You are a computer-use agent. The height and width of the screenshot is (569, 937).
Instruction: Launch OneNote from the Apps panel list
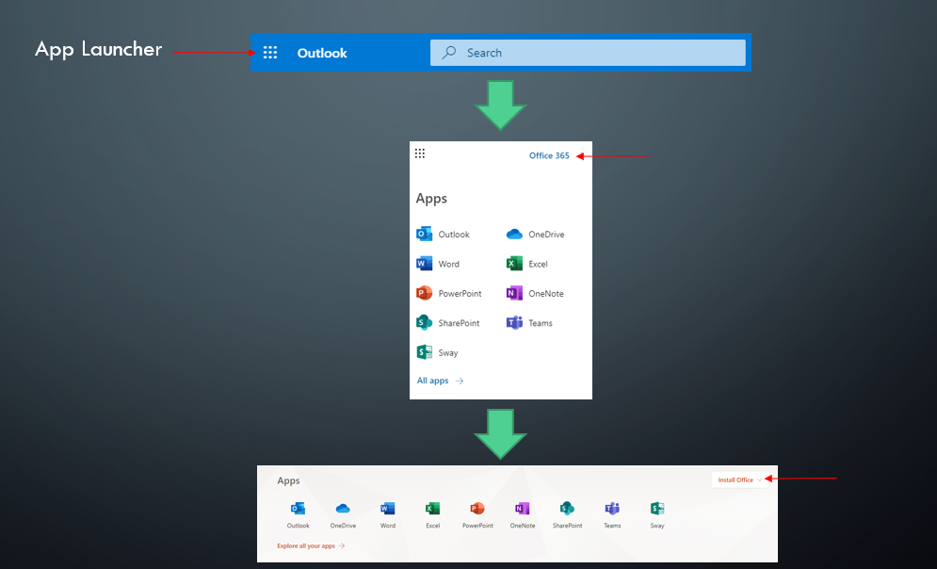[535, 294]
